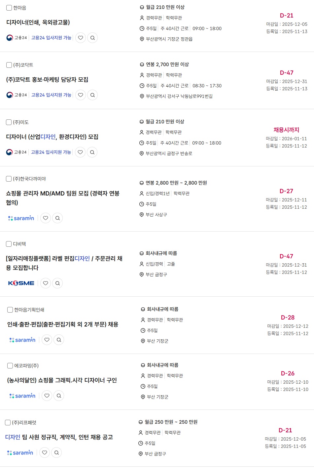Viewport: 314px width, 474px height.
Task: Preview the (주)미도 designer job with magnifier
Action: [x=92, y=152]
